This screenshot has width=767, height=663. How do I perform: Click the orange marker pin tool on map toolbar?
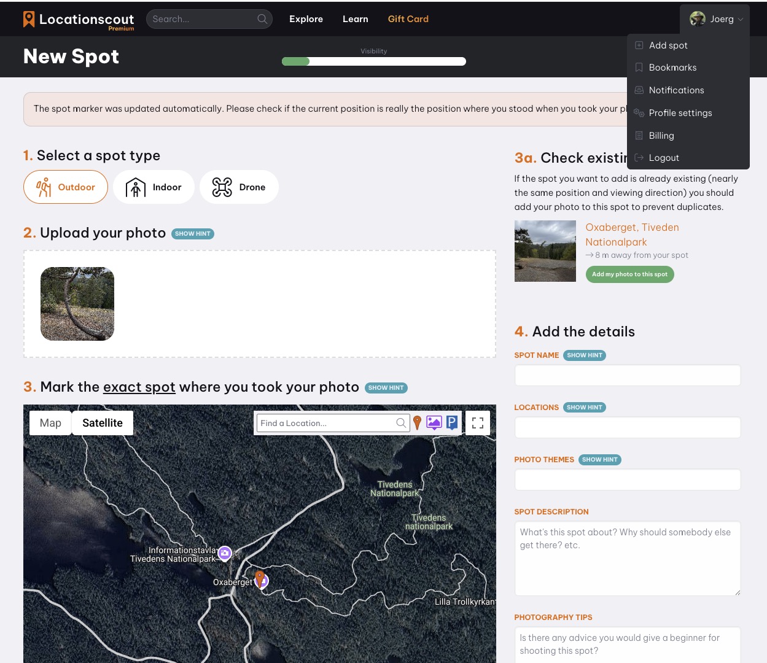(x=418, y=422)
